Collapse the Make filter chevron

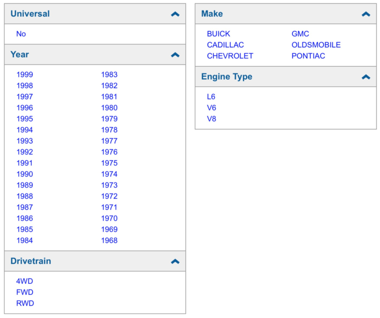pyautogui.click(x=366, y=14)
